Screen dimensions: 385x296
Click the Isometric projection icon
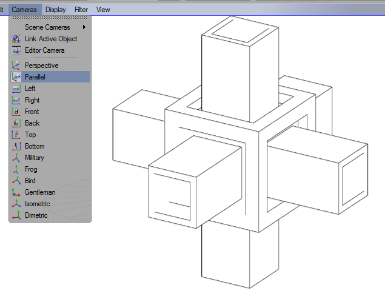(x=16, y=204)
